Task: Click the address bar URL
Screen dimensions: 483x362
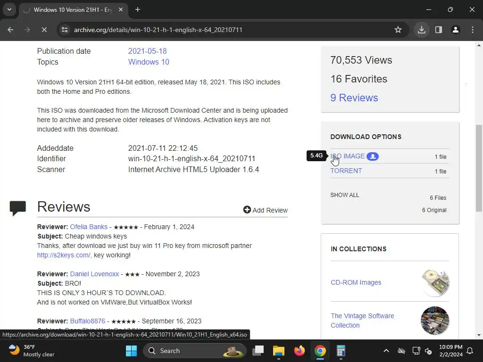Action: pyautogui.click(x=158, y=30)
